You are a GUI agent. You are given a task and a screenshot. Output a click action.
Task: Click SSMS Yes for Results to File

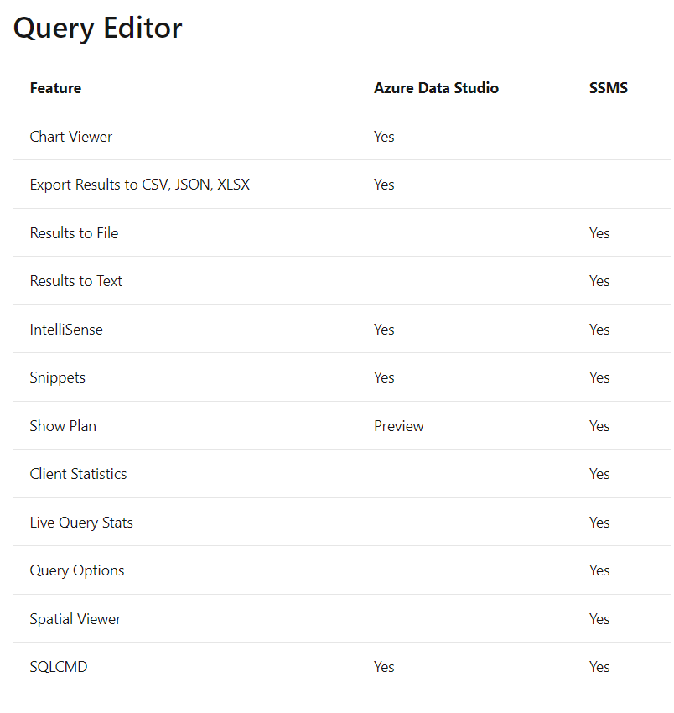pos(599,233)
